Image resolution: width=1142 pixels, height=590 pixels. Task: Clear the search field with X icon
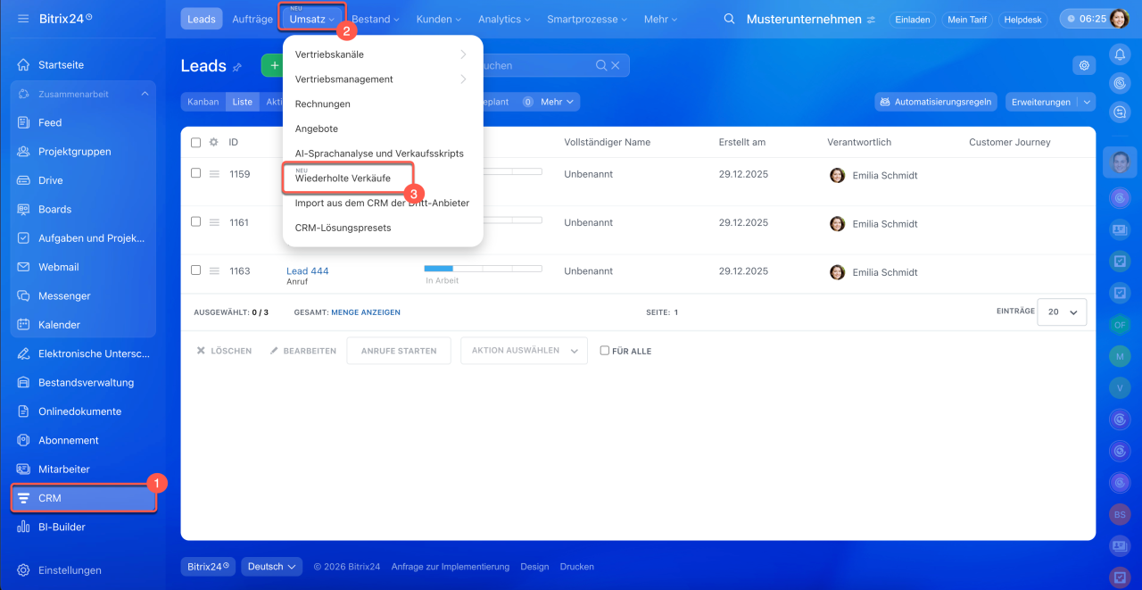point(615,65)
